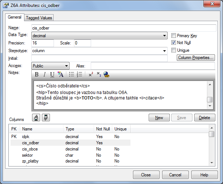
Task: Underline selected Notes text
Action: [52, 75]
